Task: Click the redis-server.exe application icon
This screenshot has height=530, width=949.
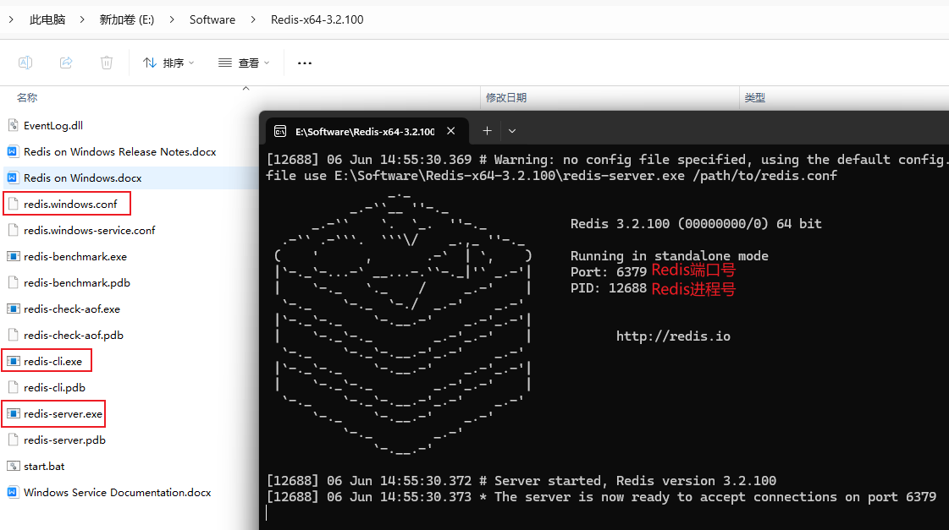Action: 13,413
